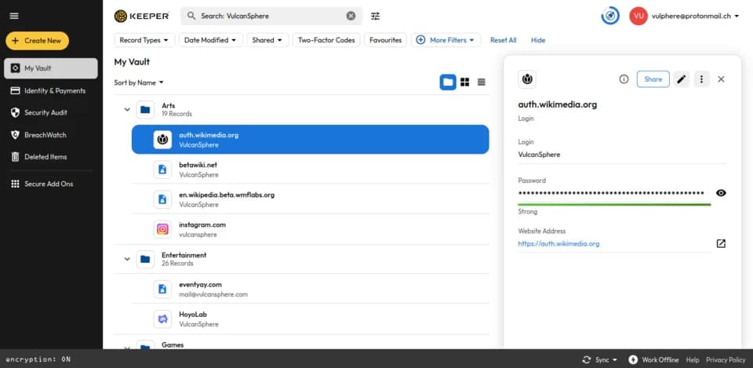Viewport: 753px width, 368px height.
Task: Expand the Shared filter dropdown
Action: click(x=268, y=40)
